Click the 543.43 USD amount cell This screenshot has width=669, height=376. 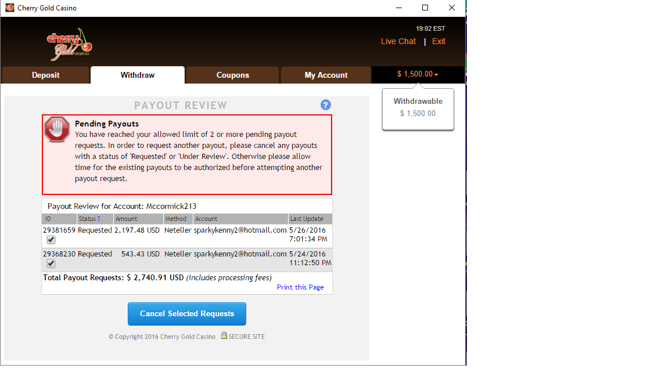[141, 254]
